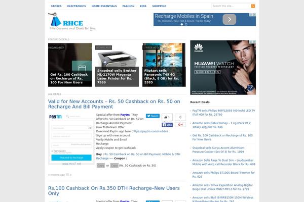Image resolution: width=304 pixels, height=202 pixels.
Task: Close the Huawei Watch ad
Action: pos(254,42)
